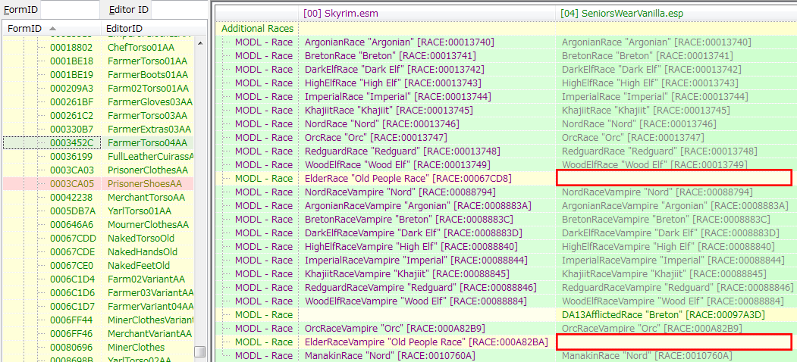
Task: Select the MinerClothes record
Action: point(136,348)
